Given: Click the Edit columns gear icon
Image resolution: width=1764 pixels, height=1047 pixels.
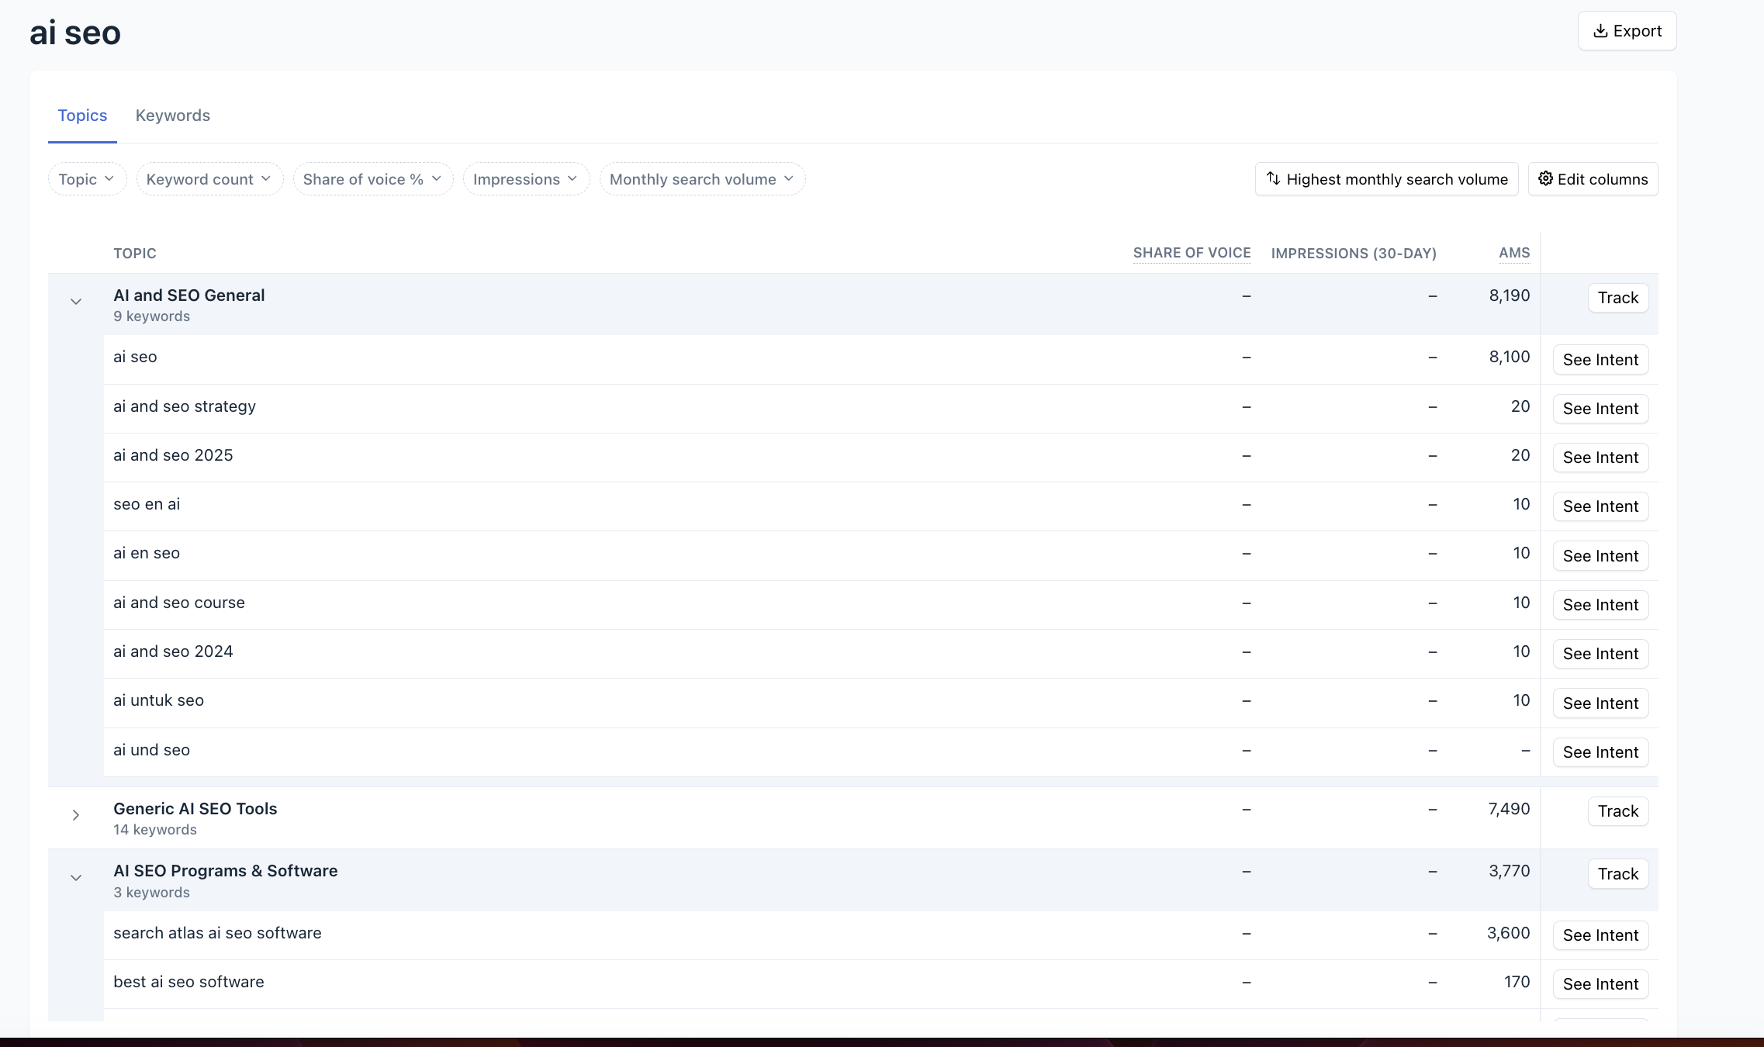Looking at the screenshot, I should [x=1545, y=178].
